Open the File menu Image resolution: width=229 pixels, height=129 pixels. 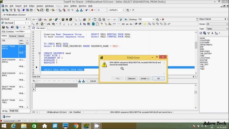6,6
